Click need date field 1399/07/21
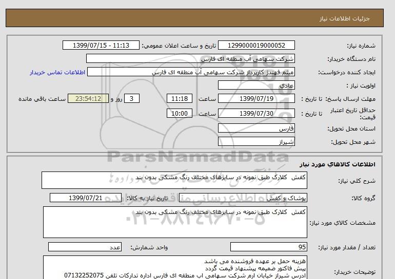Viewport: 395px width, 279px height. [x=86, y=198]
